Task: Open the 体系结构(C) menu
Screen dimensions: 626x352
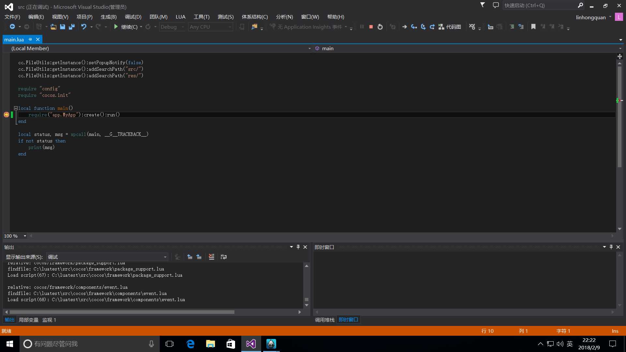Action: (255, 17)
